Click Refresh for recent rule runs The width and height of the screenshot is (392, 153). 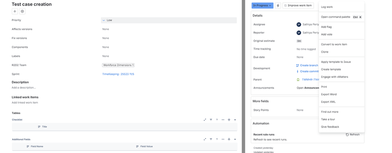(353, 135)
